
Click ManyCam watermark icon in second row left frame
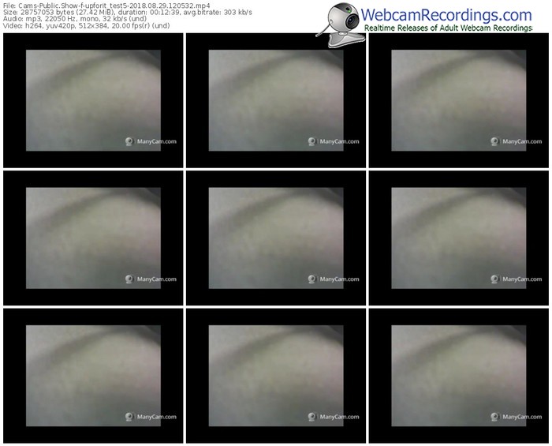(x=129, y=279)
